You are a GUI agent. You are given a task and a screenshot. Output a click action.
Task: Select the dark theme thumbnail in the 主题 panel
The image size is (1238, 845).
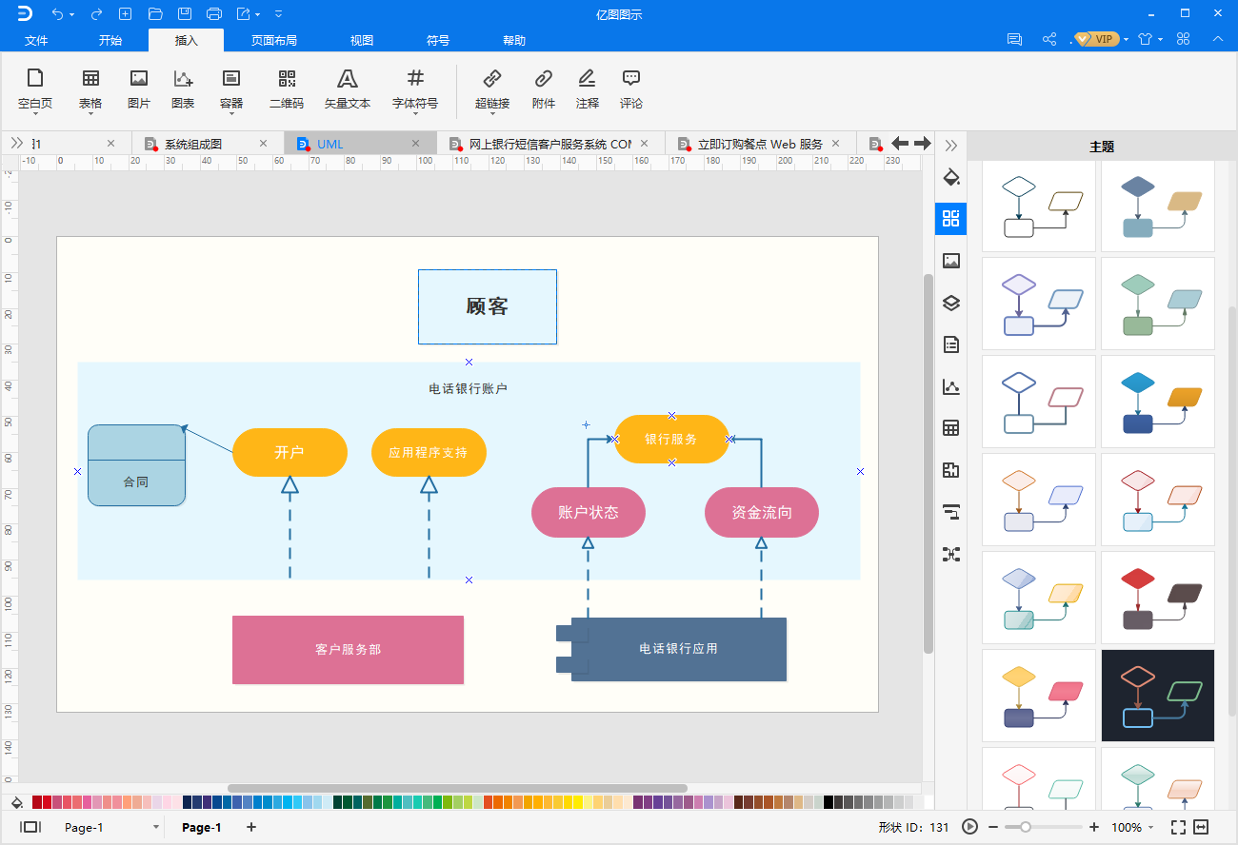coord(1157,695)
